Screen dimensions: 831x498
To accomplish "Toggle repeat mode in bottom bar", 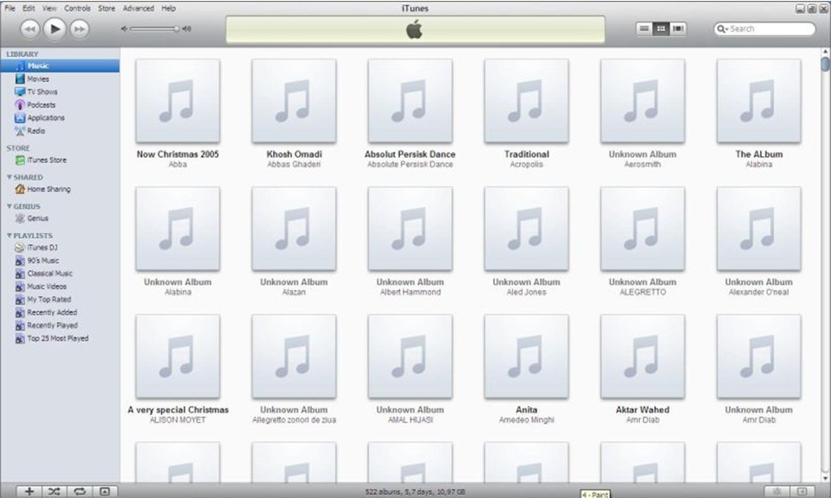I will [x=79, y=491].
